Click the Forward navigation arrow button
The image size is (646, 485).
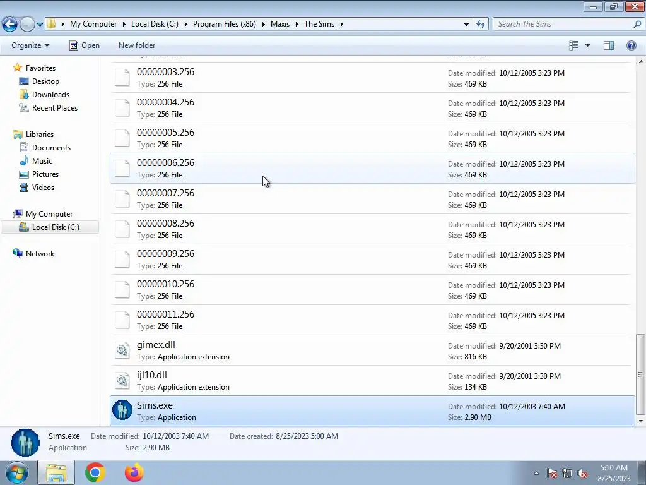(x=27, y=24)
